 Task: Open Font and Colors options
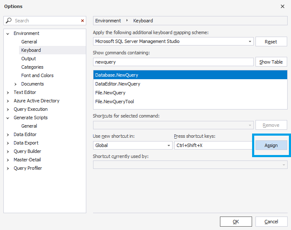[37, 75]
